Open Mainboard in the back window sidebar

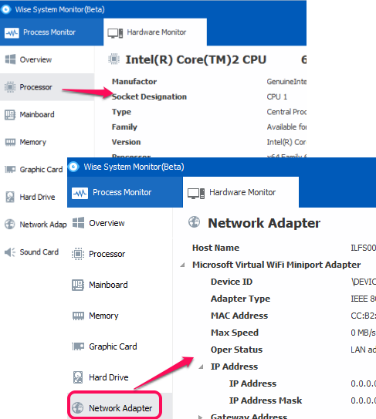(x=47, y=115)
